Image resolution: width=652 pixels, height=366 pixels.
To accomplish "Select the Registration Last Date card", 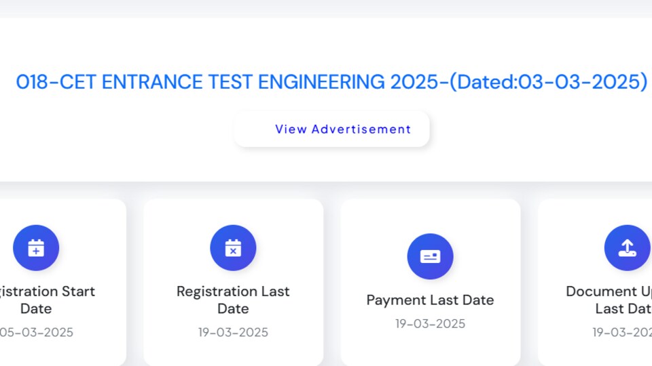I will point(233,283).
